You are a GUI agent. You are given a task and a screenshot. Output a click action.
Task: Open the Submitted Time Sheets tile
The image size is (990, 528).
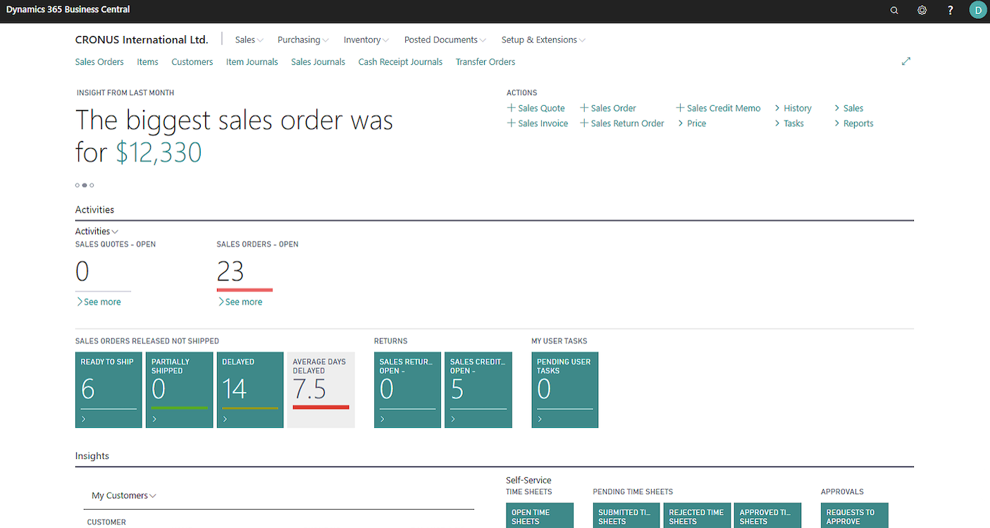(626, 515)
